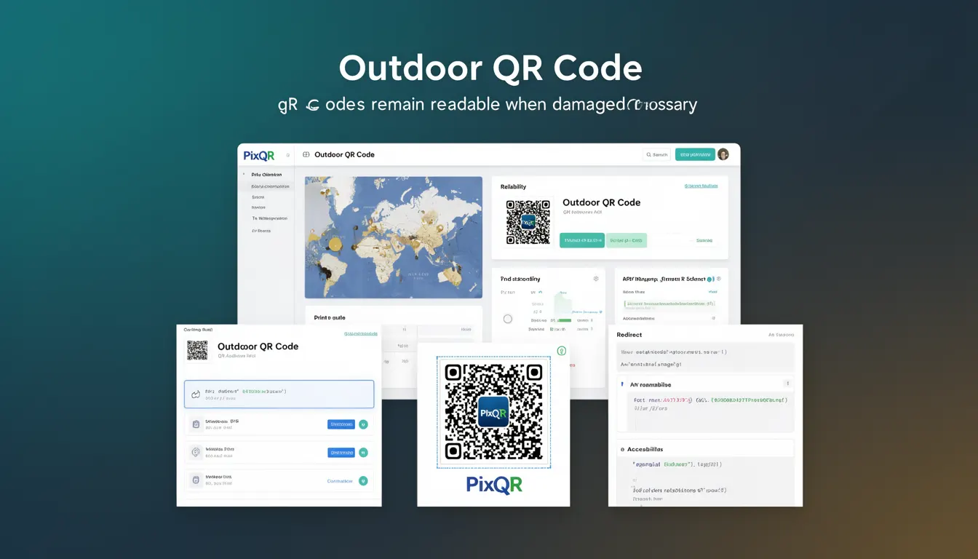Click the green-outlined field in the API card
Screen dimensions: 978x559
[x=669, y=304]
